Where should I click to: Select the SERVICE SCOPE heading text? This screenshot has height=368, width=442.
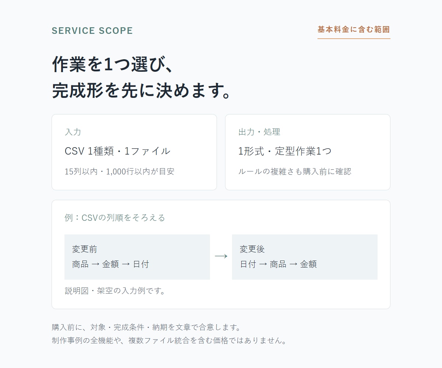(92, 31)
